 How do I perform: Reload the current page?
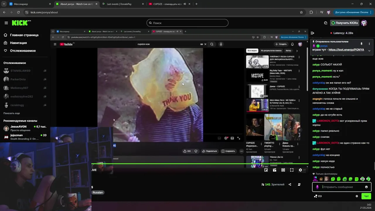(x=18, y=12)
